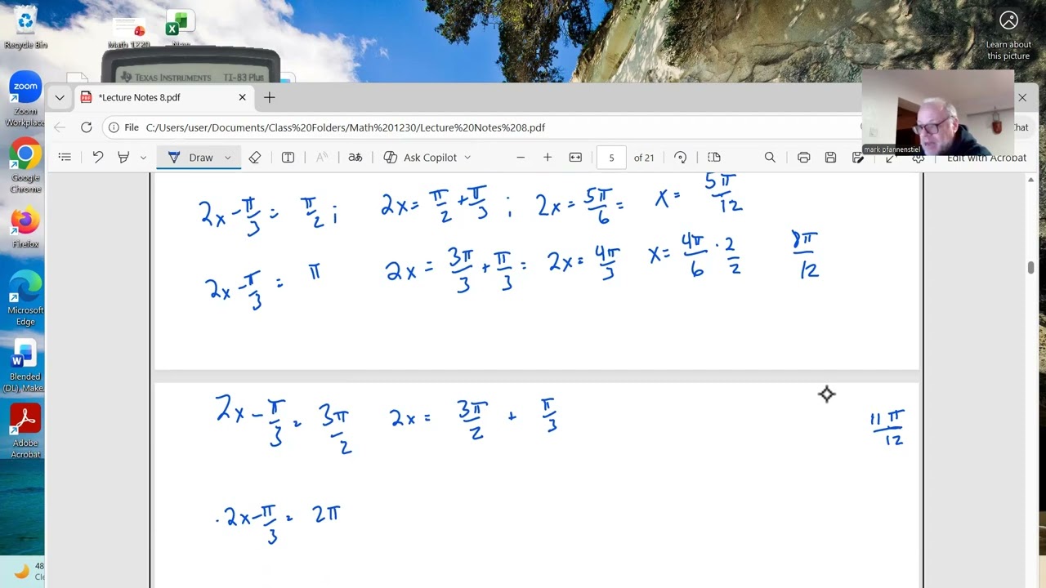The width and height of the screenshot is (1046, 588).
Task: Expand the Draw pen options arrow
Action: pos(228,158)
